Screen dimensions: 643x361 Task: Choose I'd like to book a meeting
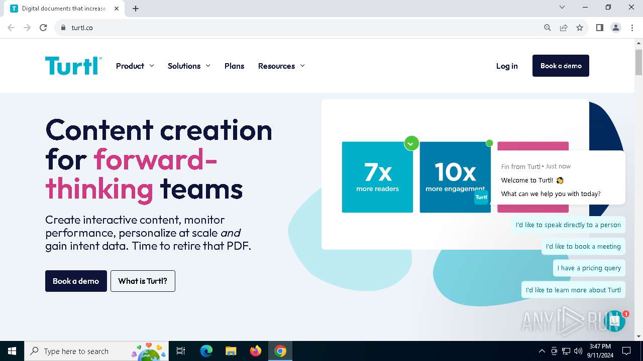click(583, 246)
